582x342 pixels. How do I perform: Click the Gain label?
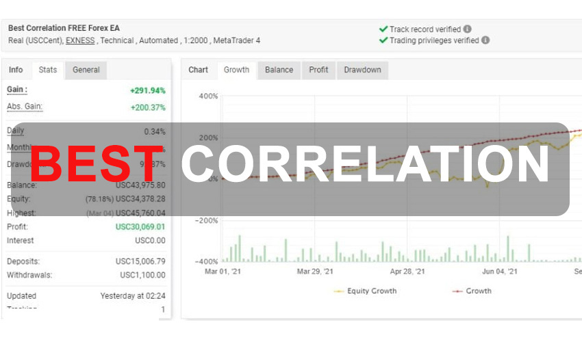pos(17,90)
